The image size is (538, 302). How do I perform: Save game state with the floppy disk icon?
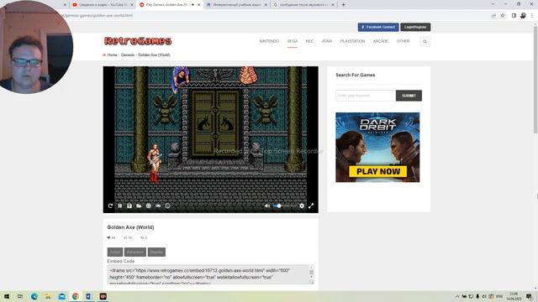tap(129, 206)
